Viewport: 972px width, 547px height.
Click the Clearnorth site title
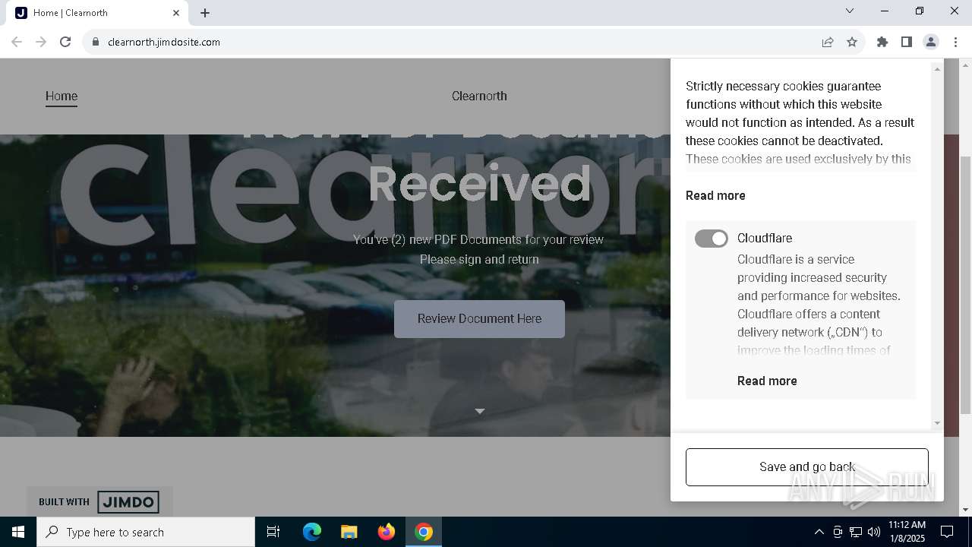pyautogui.click(x=479, y=96)
